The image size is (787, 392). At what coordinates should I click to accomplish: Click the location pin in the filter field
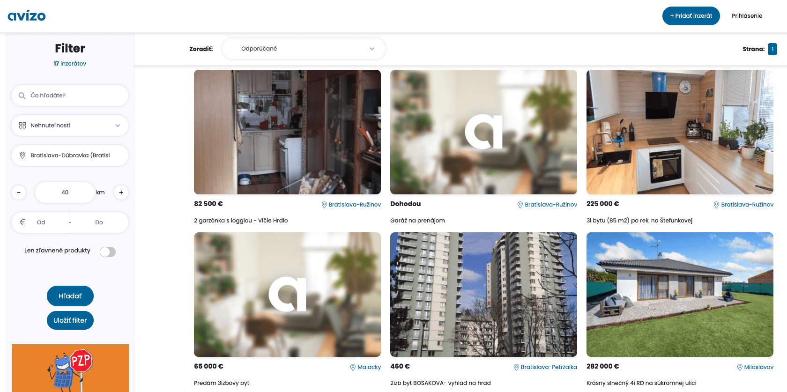pos(22,155)
